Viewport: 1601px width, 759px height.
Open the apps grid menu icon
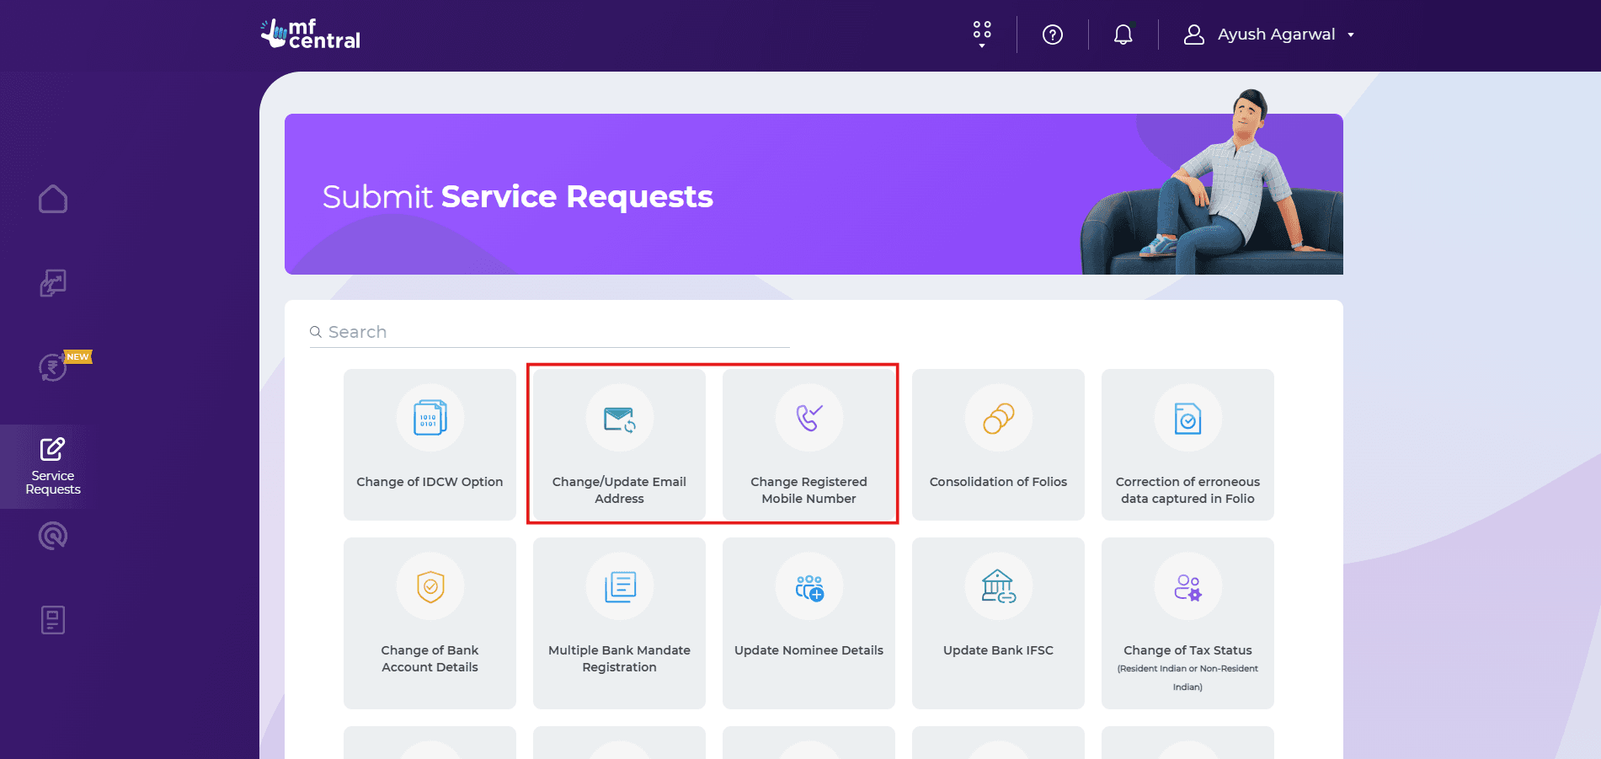982,34
